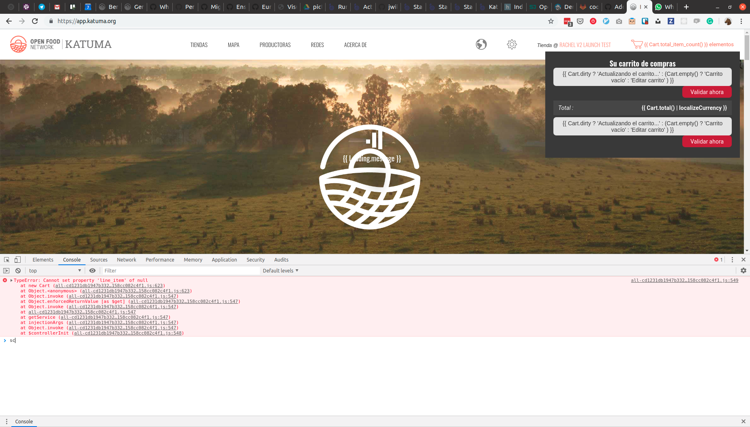Screen dimensions: 750x427
Task: Click the upper Editar carrito button
Action: (x=642, y=77)
